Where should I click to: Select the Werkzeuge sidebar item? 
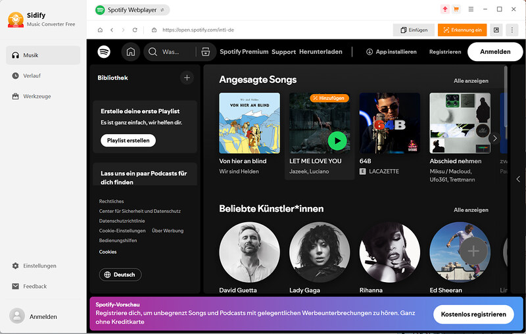(43, 96)
